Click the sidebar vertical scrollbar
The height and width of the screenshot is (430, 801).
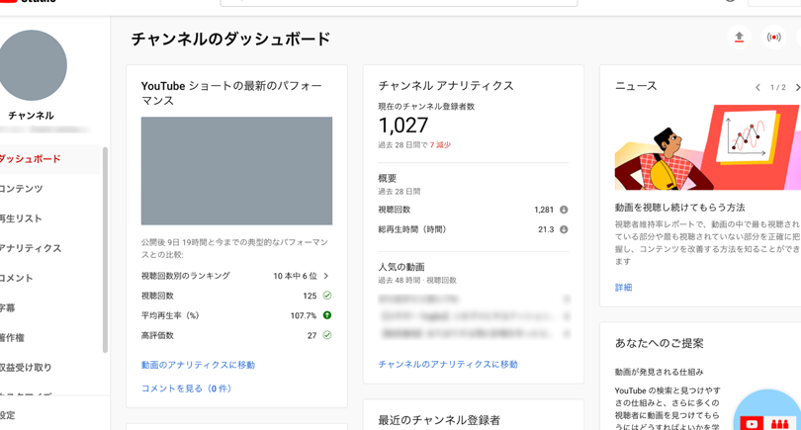tap(105, 250)
